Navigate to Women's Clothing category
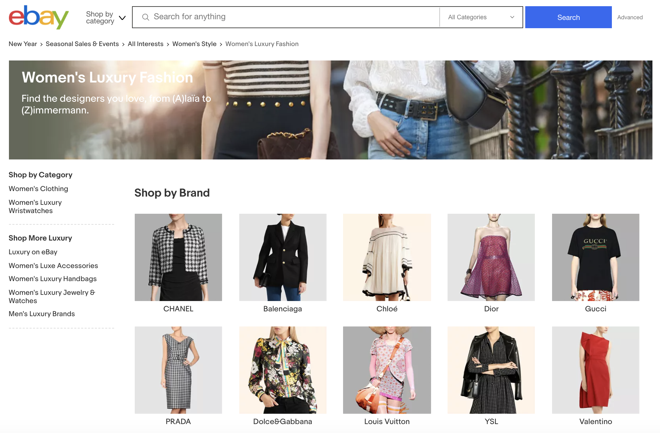Screen dimensions: 660x433 click(x=38, y=188)
